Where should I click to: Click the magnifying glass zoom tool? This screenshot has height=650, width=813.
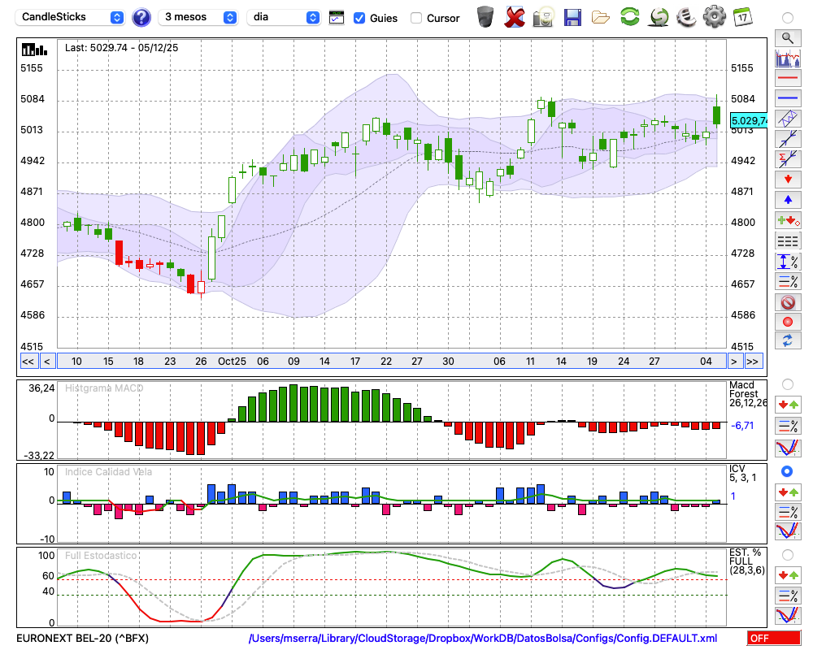[x=787, y=37]
